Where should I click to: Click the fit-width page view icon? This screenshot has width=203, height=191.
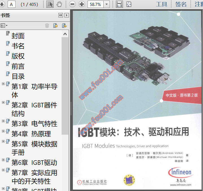point(119,5)
